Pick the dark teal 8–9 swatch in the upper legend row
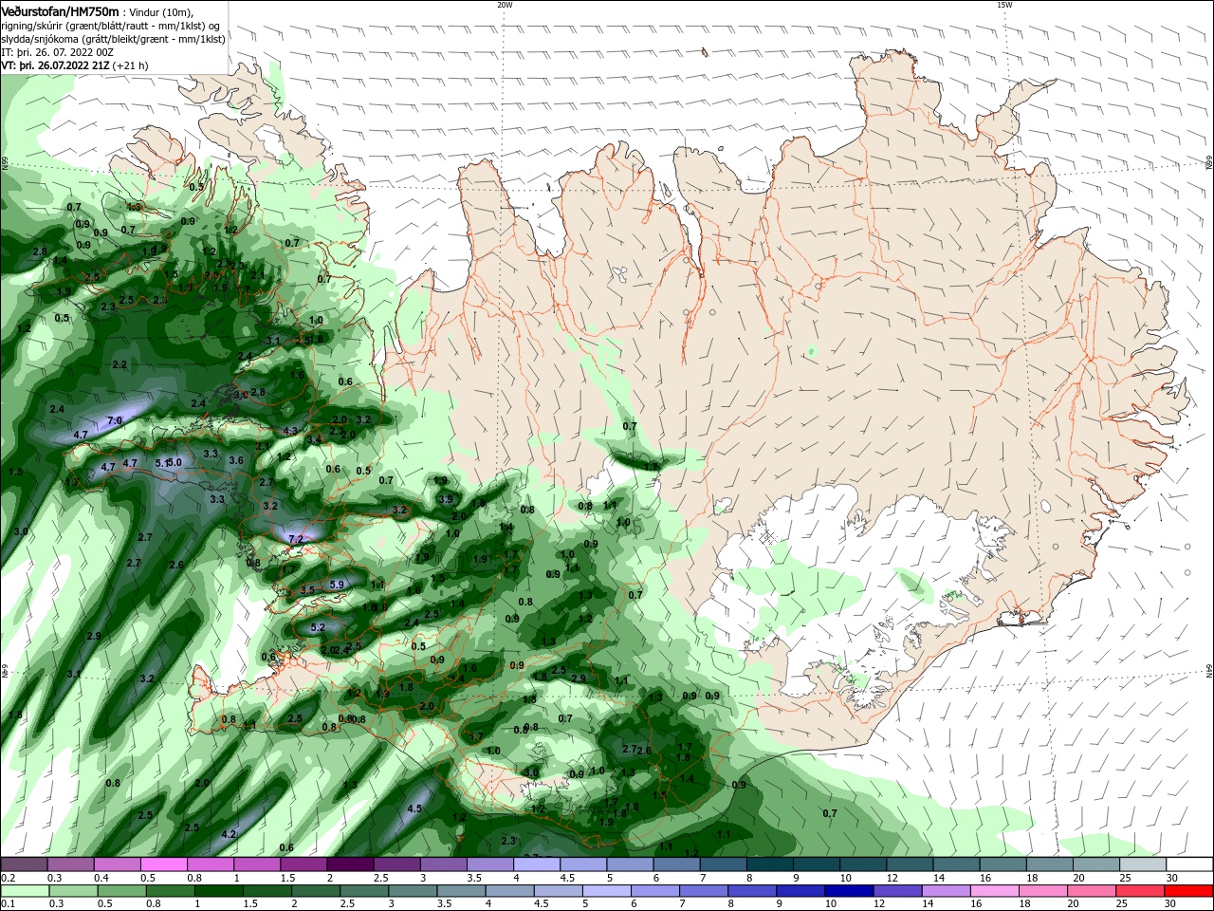The height and width of the screenshot is (911, 1214). [x=769, y=865]
